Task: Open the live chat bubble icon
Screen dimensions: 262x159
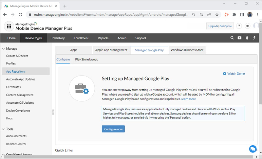Action: pos(253,149)
